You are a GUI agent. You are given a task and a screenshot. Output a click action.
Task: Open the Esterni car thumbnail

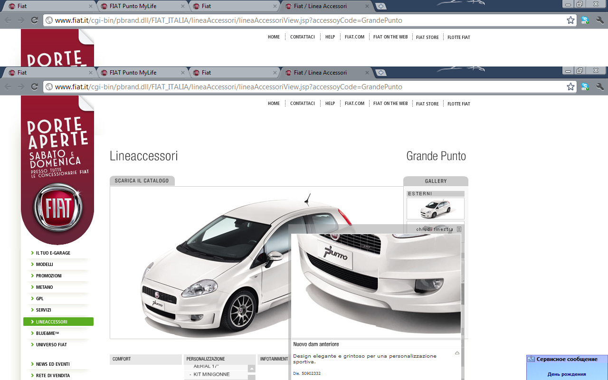point(435,208)
